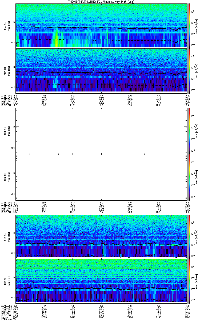Click the 'PSD [nT²/Hz]' label beside THD B∥
Screen dimensions: 200x321
click(197, 177)
